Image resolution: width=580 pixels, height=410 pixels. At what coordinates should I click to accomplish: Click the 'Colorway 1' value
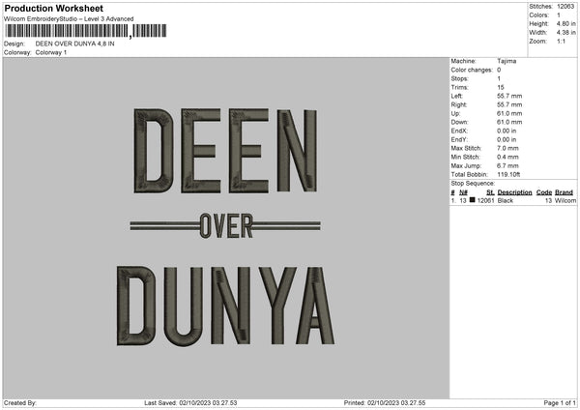(51, 52)
